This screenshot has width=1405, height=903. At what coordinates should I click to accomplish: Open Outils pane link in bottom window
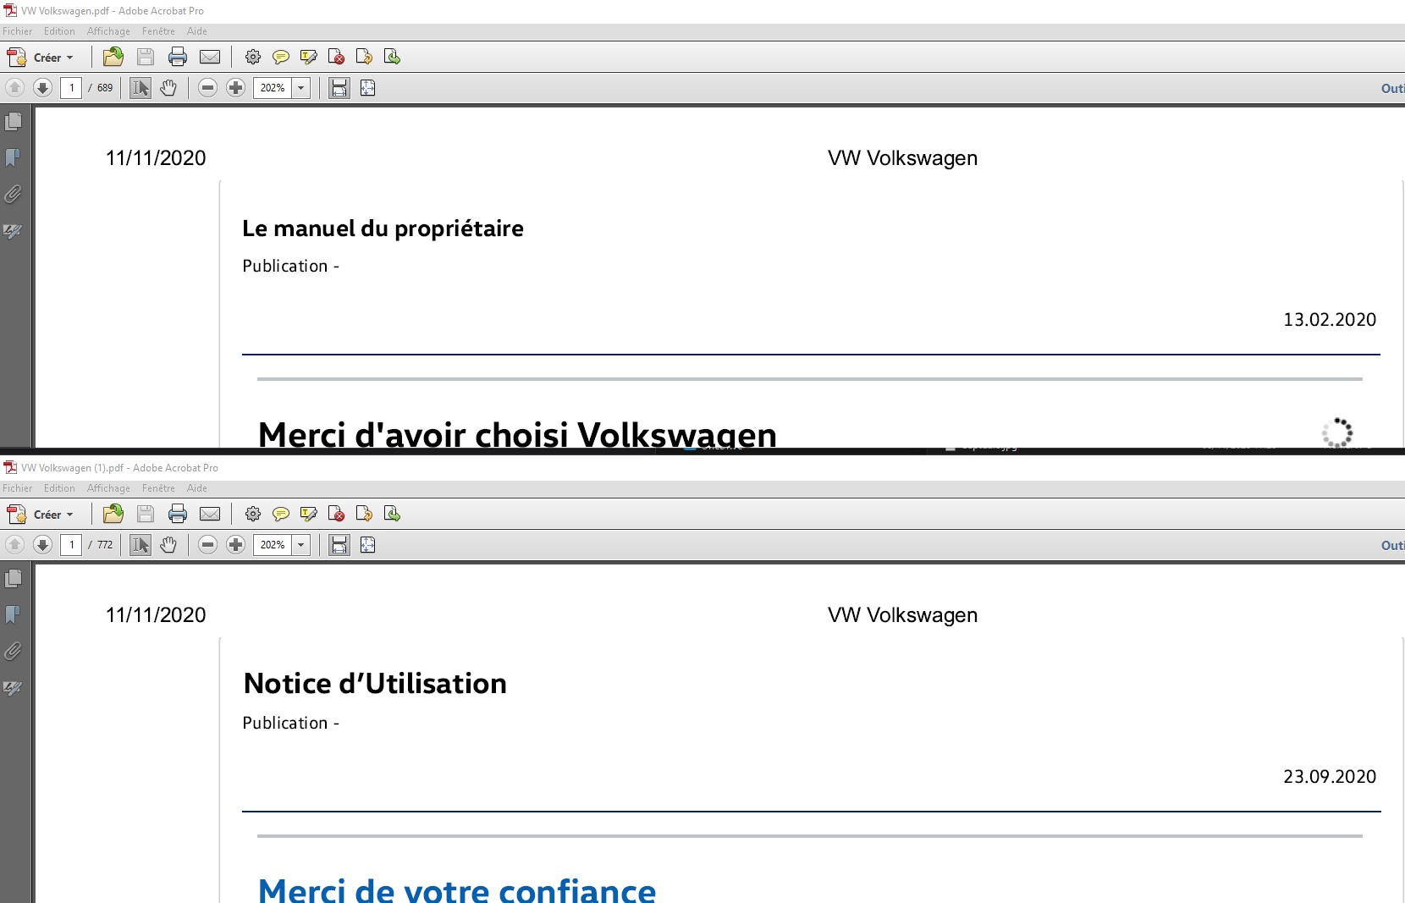pyautogui.click(x=1393, y=545)
